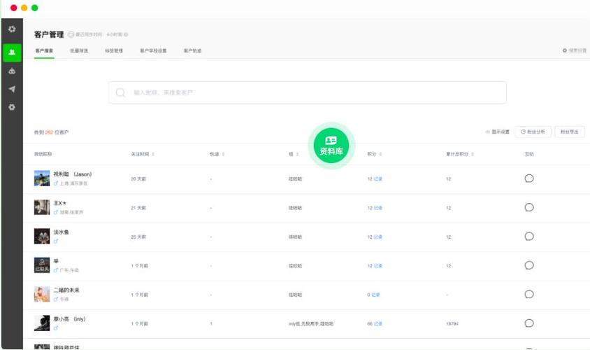Image resolution: width=590 pixels, height=350 pixels.
Task: Click avatar of 淡水鱼
Action: pyautogui.click(x=42, y=236)
